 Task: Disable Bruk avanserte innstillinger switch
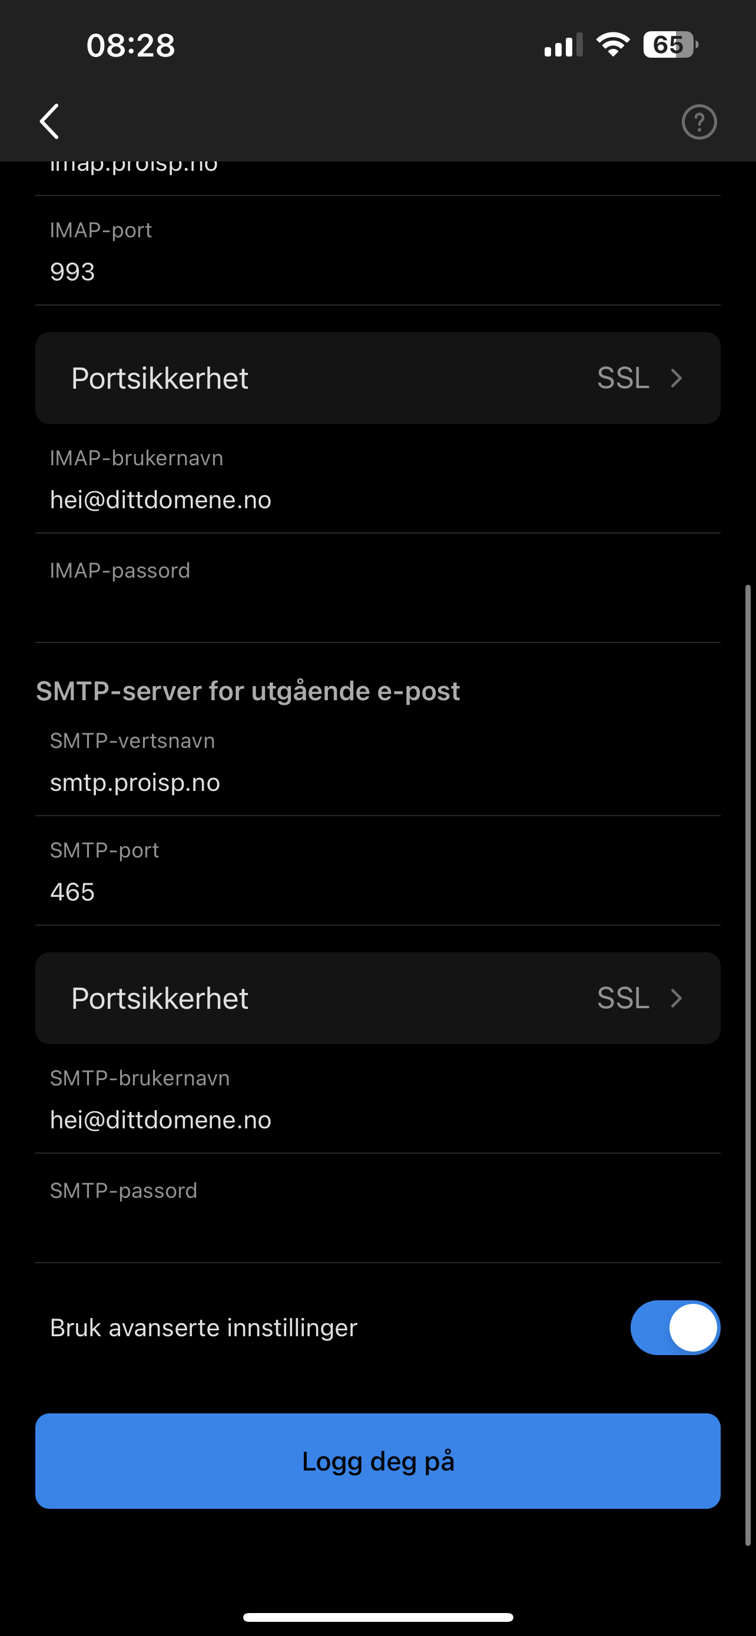point(675,1327)
